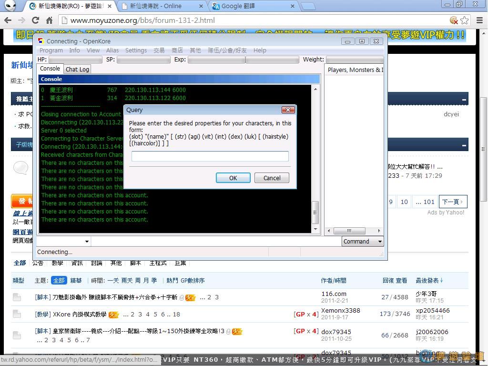Image resolution: width=488 pixels, height=366 pixels.
Task: Expand the input target combo box arrow
Action: click(87, 241)
